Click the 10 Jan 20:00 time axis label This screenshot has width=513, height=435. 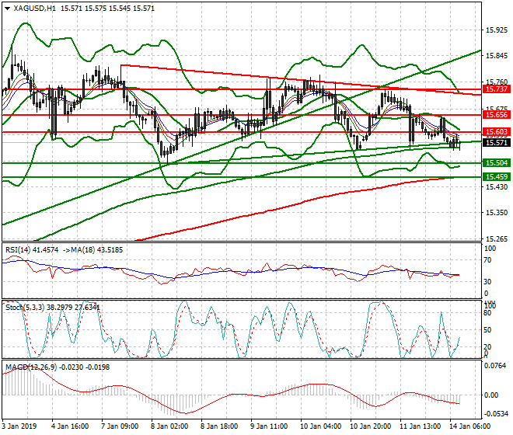(371, 426)
